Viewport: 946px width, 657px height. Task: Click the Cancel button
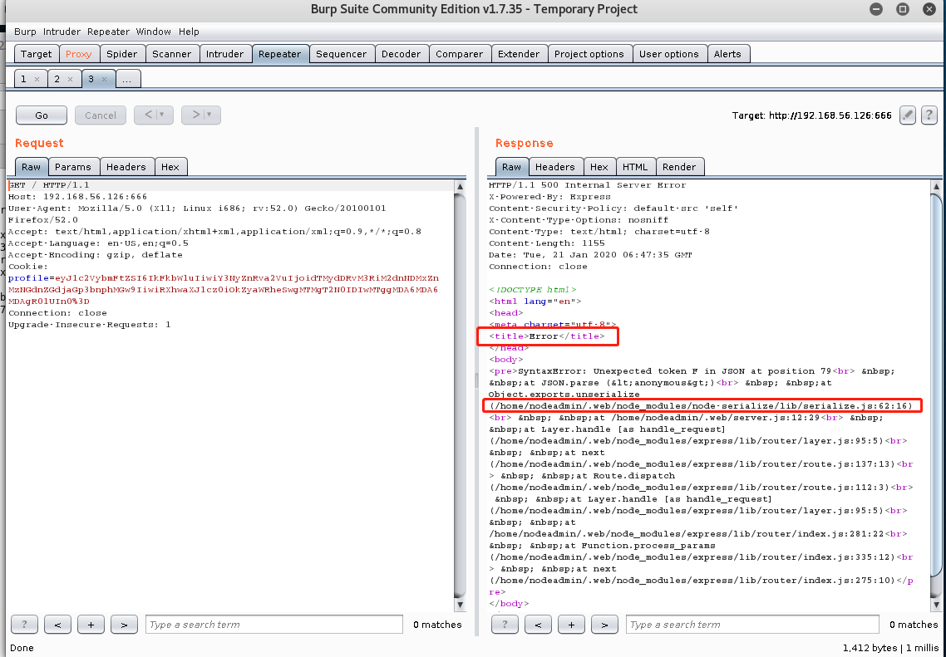(x=100, y=115)
